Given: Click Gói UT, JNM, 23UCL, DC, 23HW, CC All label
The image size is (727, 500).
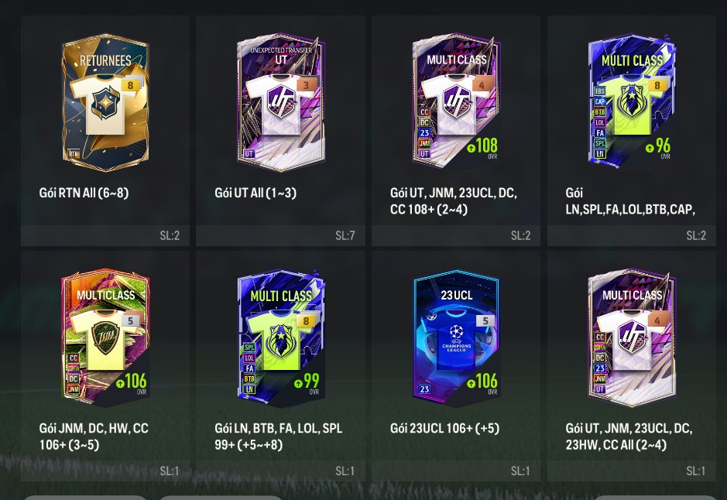Looking at the screenshot, I should point(629,436).
